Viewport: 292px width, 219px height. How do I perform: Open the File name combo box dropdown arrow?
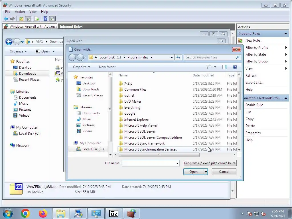coord(177,163)
